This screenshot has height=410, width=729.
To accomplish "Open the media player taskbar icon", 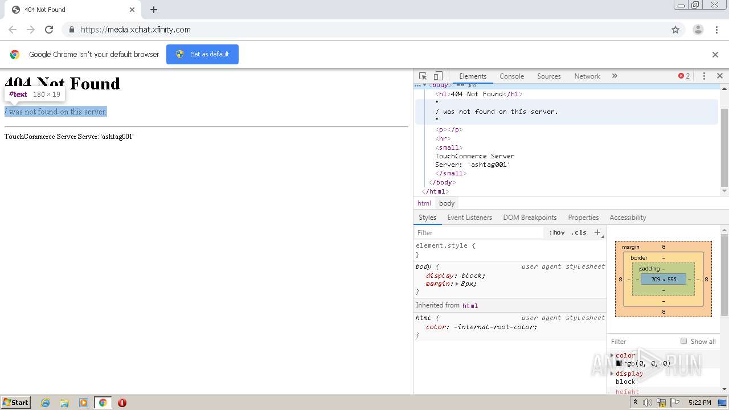I will pyautogui.click(x=84, y=403).
